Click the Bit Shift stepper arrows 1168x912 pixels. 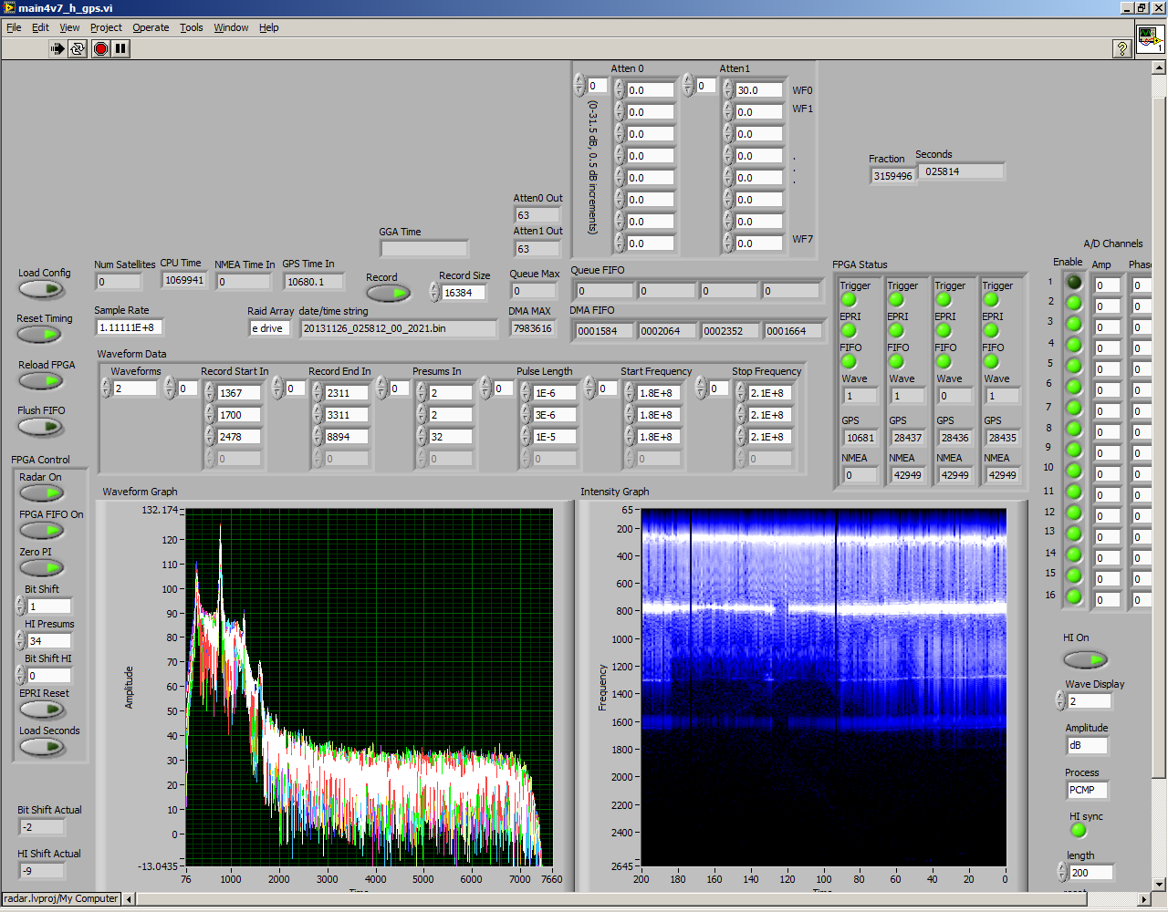[x=20, y=606]
